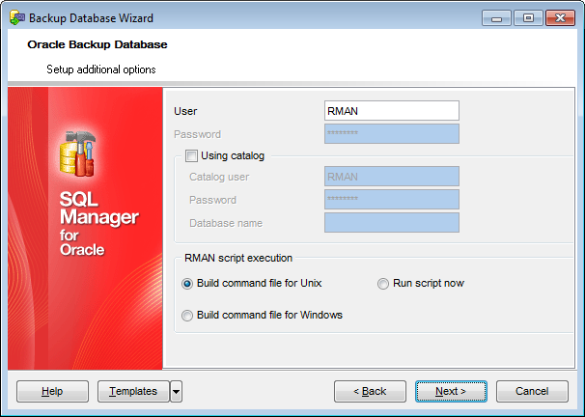
Task: Open Help for the wizard
Action: [x=52, y=391]
